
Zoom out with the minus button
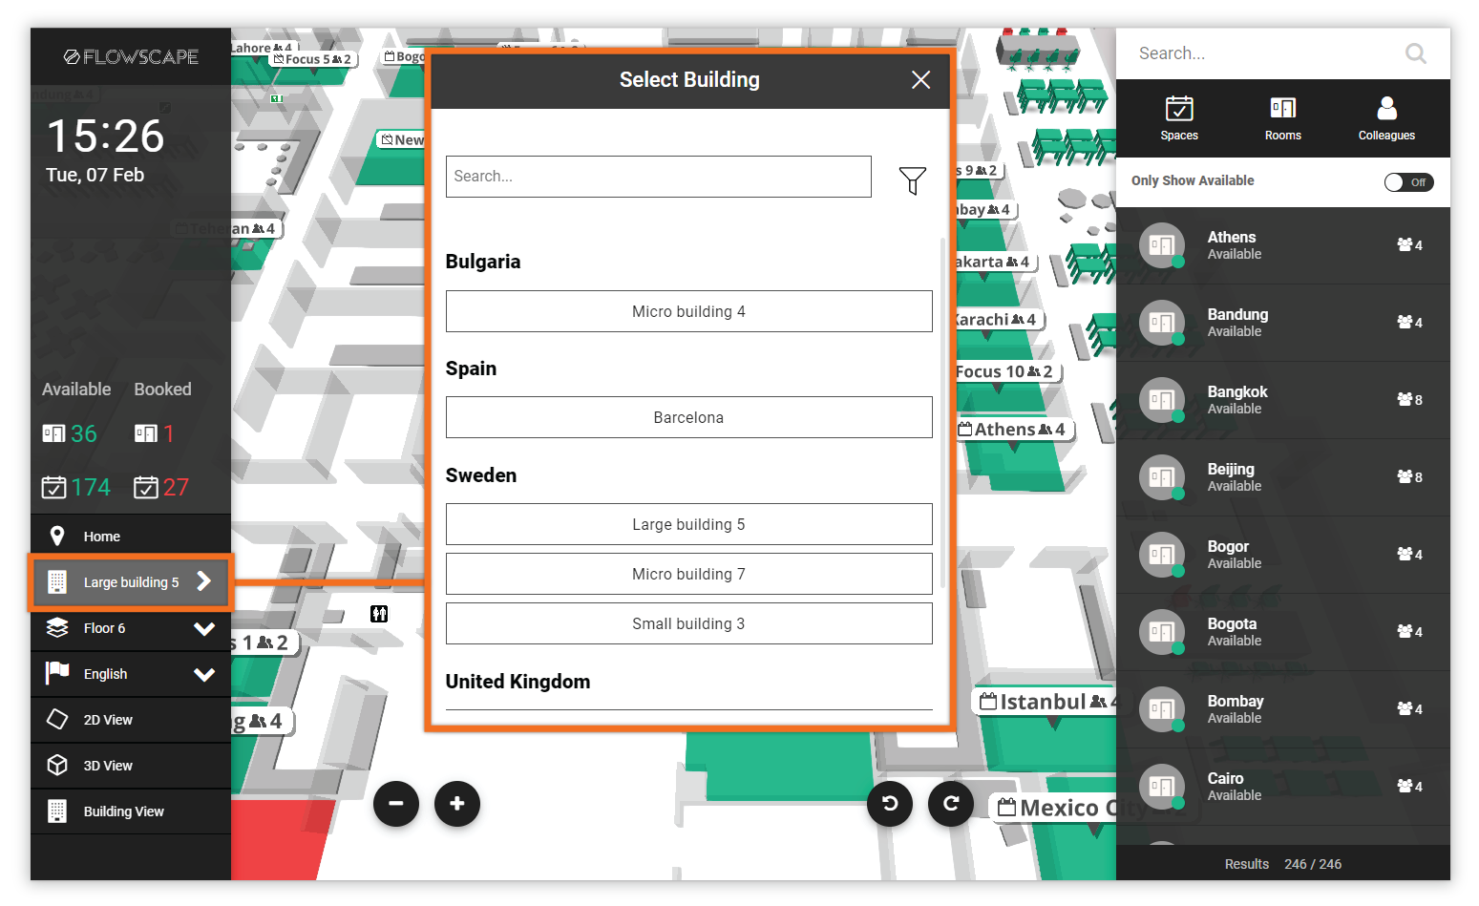tap(396, 804)
